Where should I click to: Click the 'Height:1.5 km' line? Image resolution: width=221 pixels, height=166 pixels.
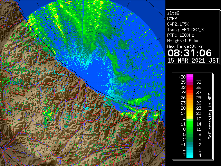[183, 41]
